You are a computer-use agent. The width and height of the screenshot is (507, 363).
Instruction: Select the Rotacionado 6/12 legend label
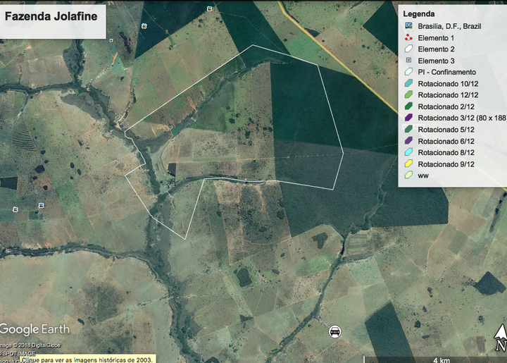pyautogui.click(x=445, y=141)
